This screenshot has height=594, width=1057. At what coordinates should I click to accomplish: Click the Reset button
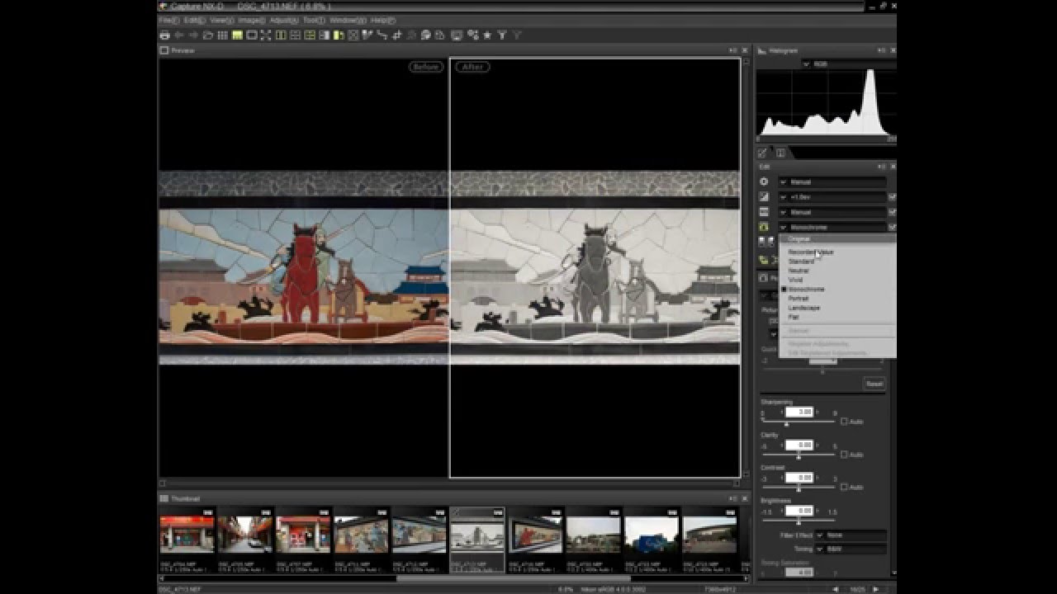pyautogui.click(x=874, y=384)
